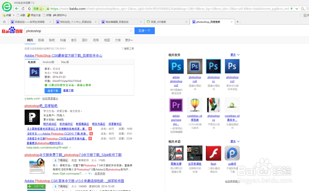Viewport: 309px width, 191px height.
Task: Click the Baidu logo
Action: tap(12, 30)
